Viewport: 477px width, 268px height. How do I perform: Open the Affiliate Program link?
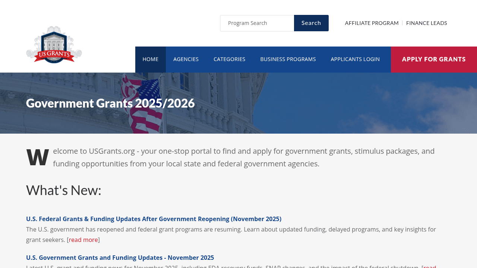372,23
